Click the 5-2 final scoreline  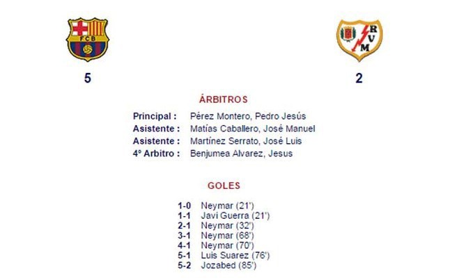coord(184,265)
